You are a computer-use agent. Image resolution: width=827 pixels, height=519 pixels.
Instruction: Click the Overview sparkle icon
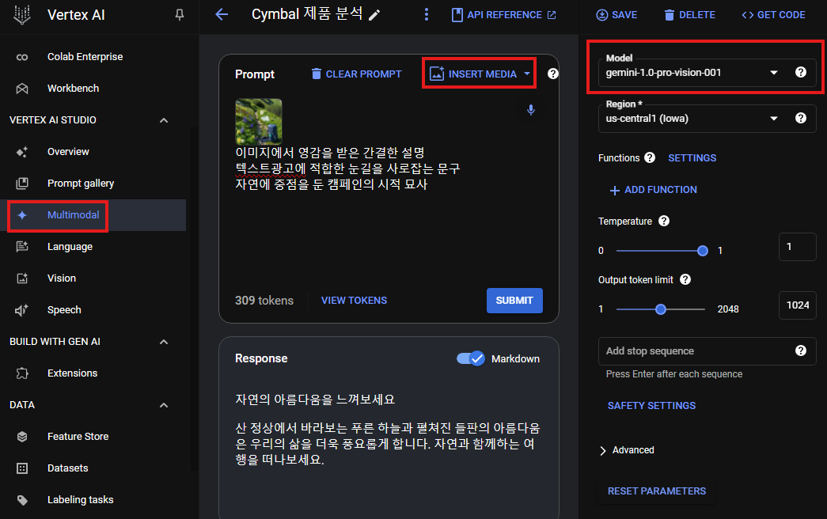22,152
